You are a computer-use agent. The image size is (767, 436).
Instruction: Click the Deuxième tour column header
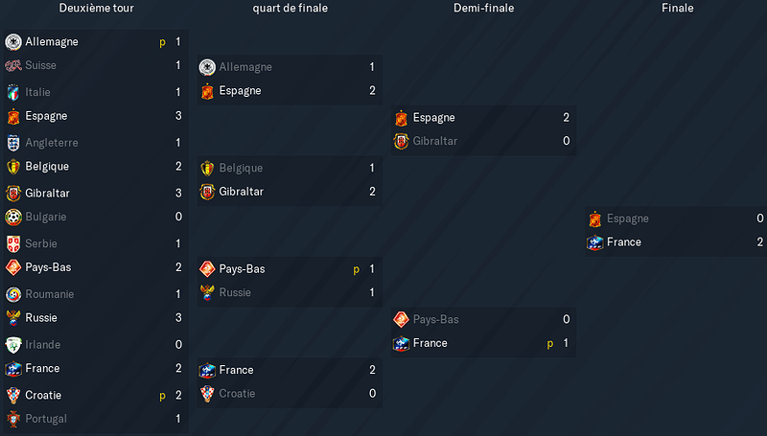click(97, 8)
